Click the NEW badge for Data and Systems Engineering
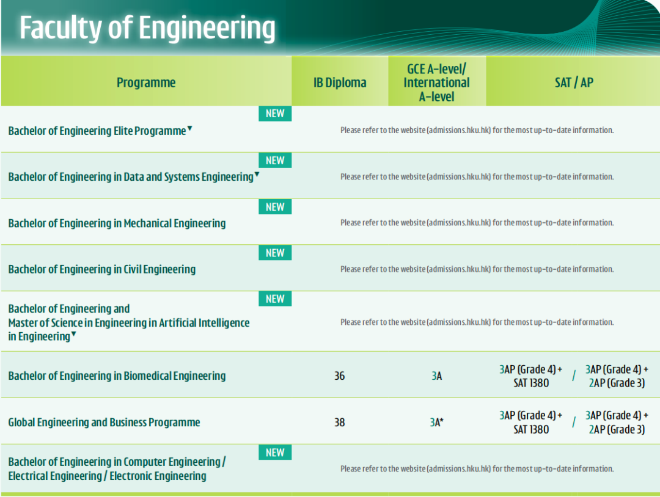This screenshot has height=497, width=660. 275,160
